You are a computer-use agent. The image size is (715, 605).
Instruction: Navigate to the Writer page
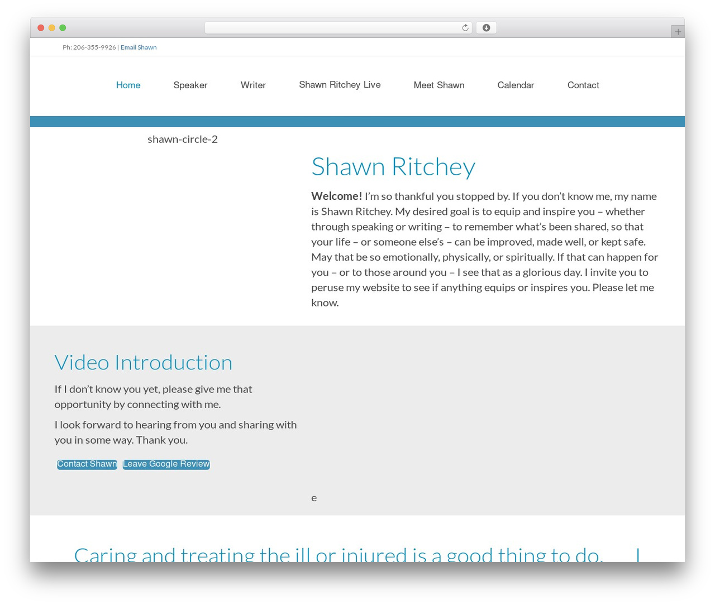click(253, 85)
